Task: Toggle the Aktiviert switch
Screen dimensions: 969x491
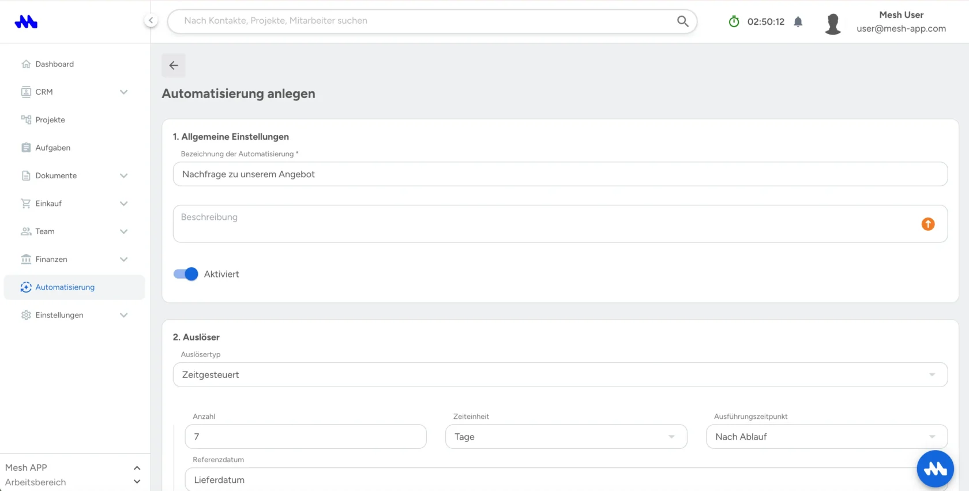Action: coord(186,274)
